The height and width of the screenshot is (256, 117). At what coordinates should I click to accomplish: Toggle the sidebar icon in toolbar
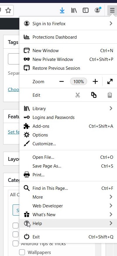86,11
